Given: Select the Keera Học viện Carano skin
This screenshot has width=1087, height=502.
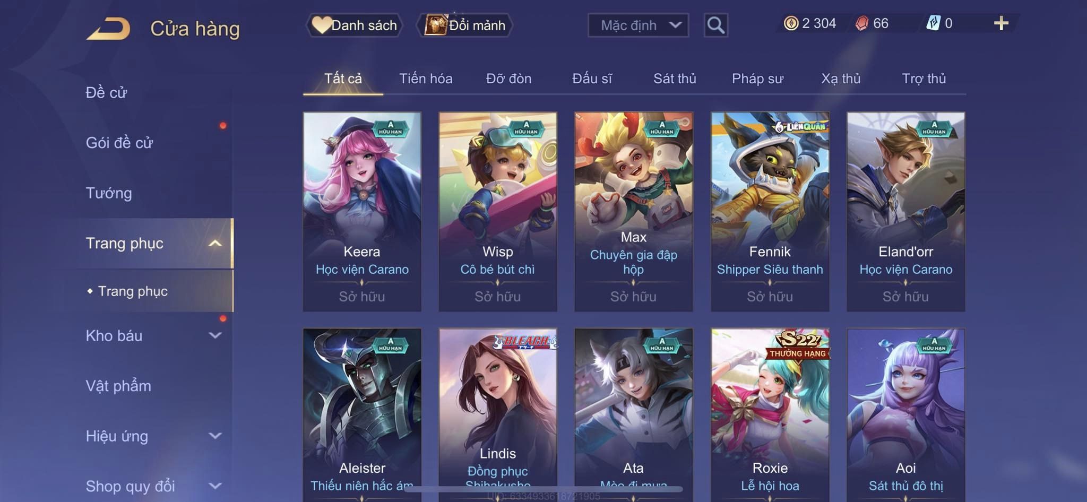Looking at the screenshot, I should coord(362,211).
